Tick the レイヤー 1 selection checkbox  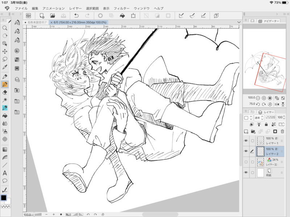coord(252,141)
